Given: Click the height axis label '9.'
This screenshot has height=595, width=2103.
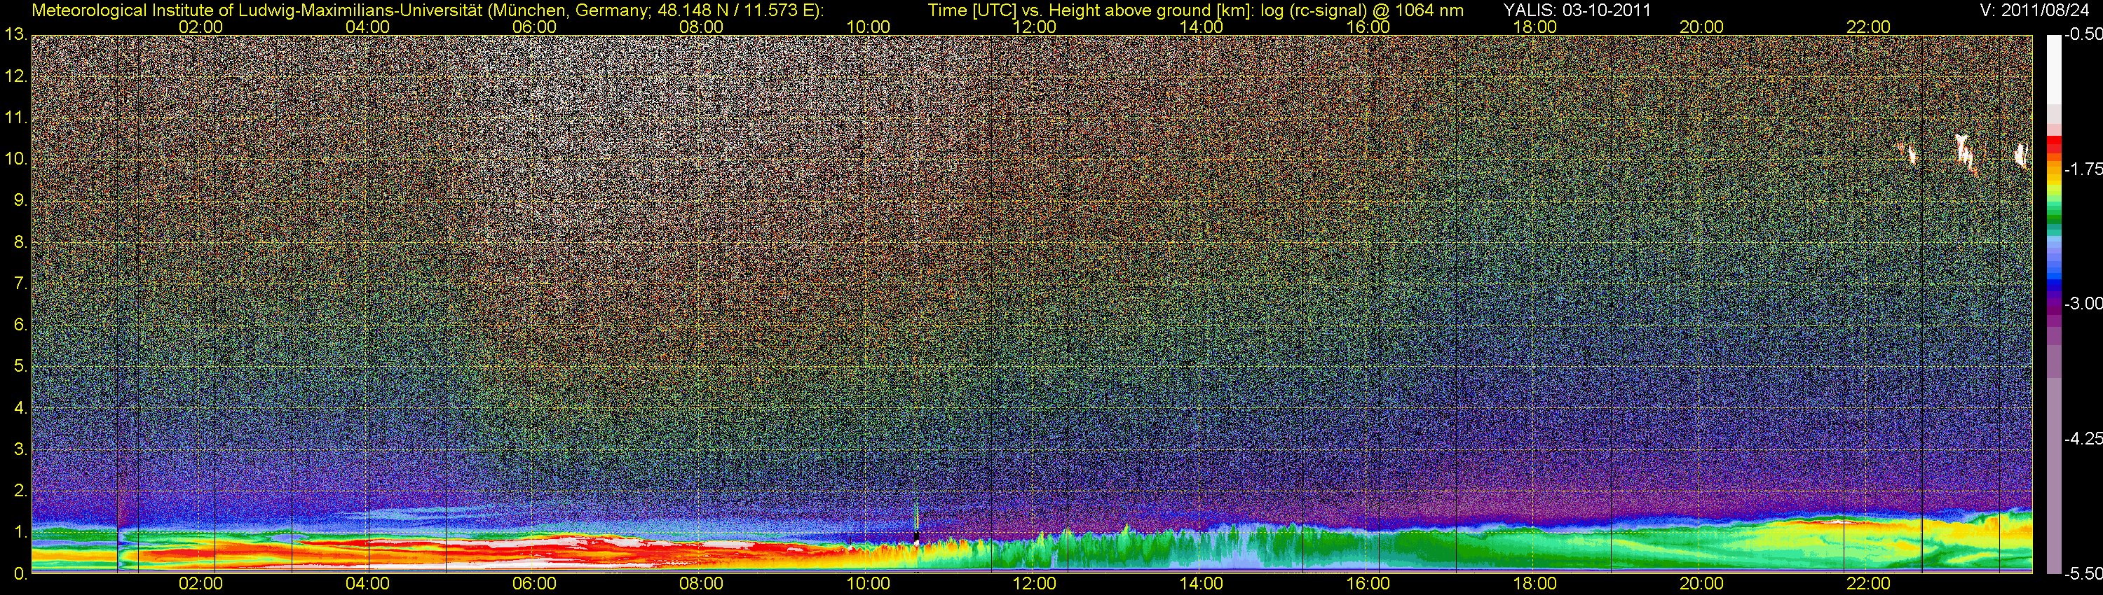Looking at the screenshot, I should (20, 200).
